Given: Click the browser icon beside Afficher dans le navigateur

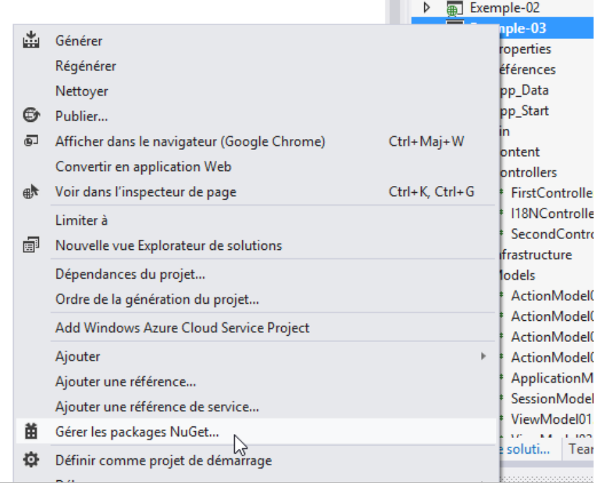Looking at the screenshot, I should click(x=31, y=142).
